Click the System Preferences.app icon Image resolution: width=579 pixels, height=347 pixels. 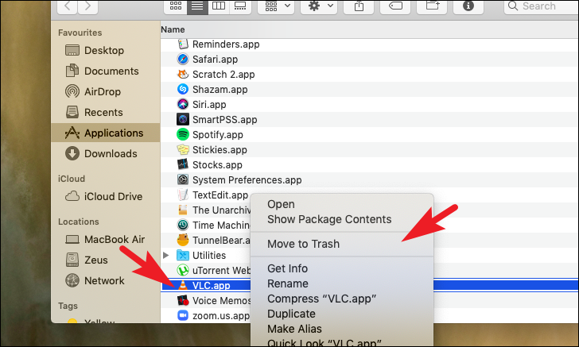pos(183,179)
